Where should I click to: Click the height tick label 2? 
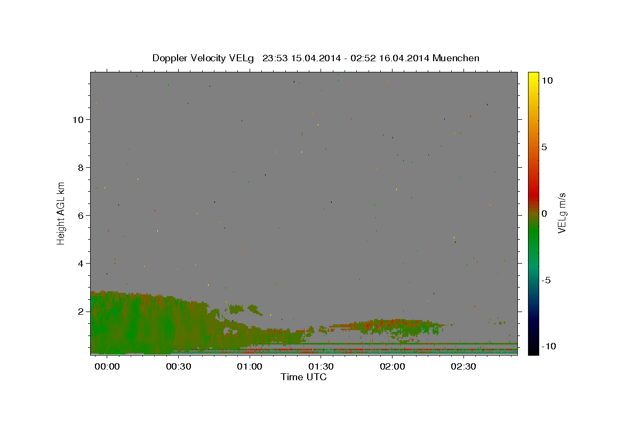pos(81,312)
